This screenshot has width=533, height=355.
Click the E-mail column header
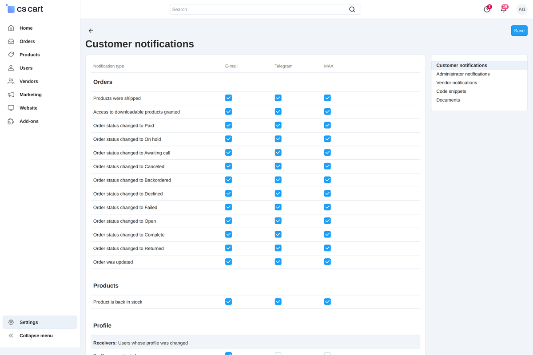(x=231, y=66)
